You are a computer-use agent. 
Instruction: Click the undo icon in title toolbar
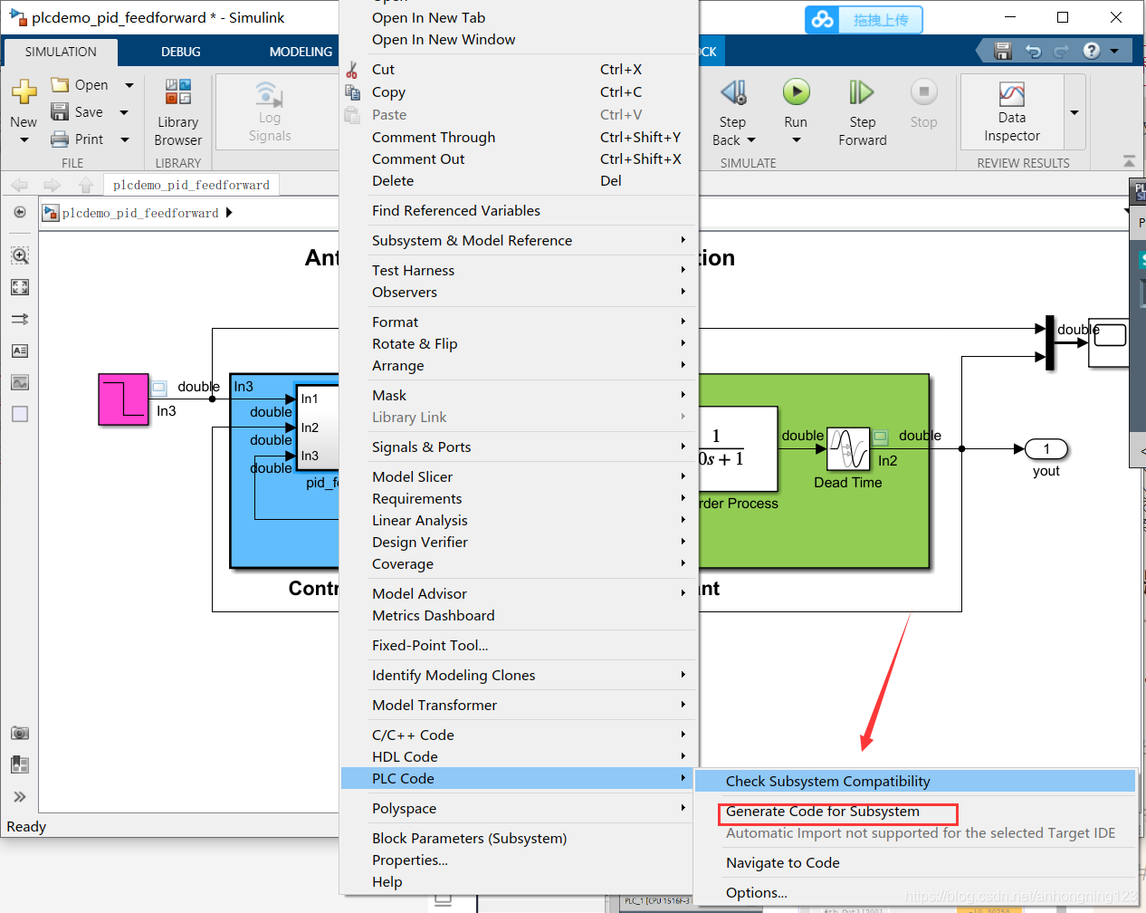1033,52
